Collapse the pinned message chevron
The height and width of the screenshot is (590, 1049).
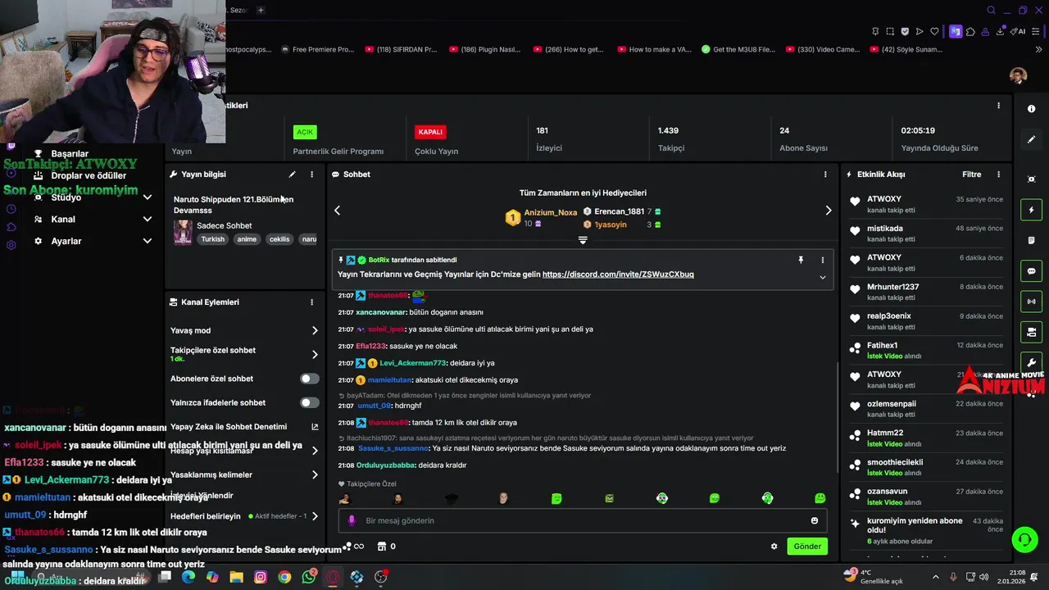[823, 277]
